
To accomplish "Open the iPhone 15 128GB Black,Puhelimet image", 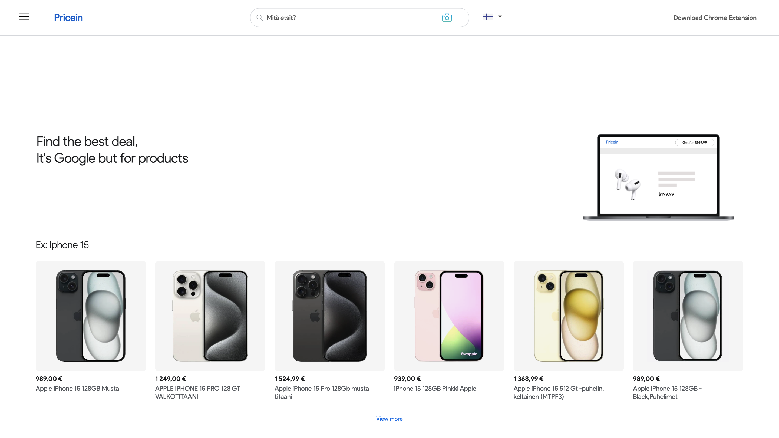I will click(688, 316).
